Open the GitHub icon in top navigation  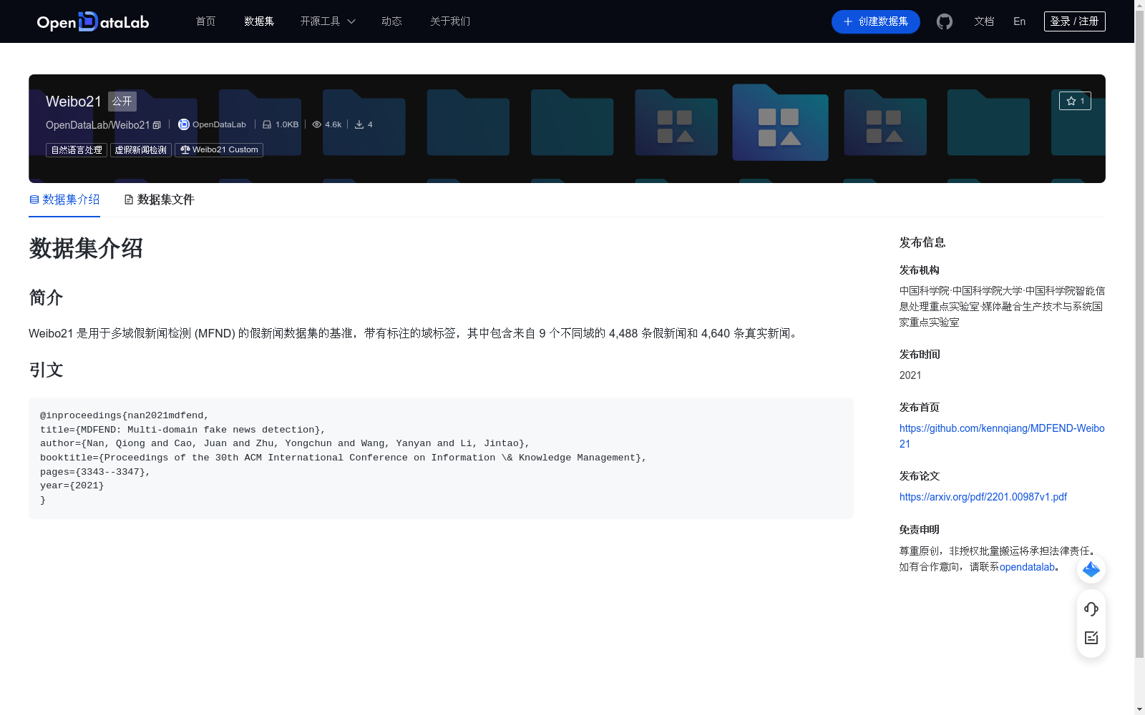pyautogui.click(x=944, y=21)
